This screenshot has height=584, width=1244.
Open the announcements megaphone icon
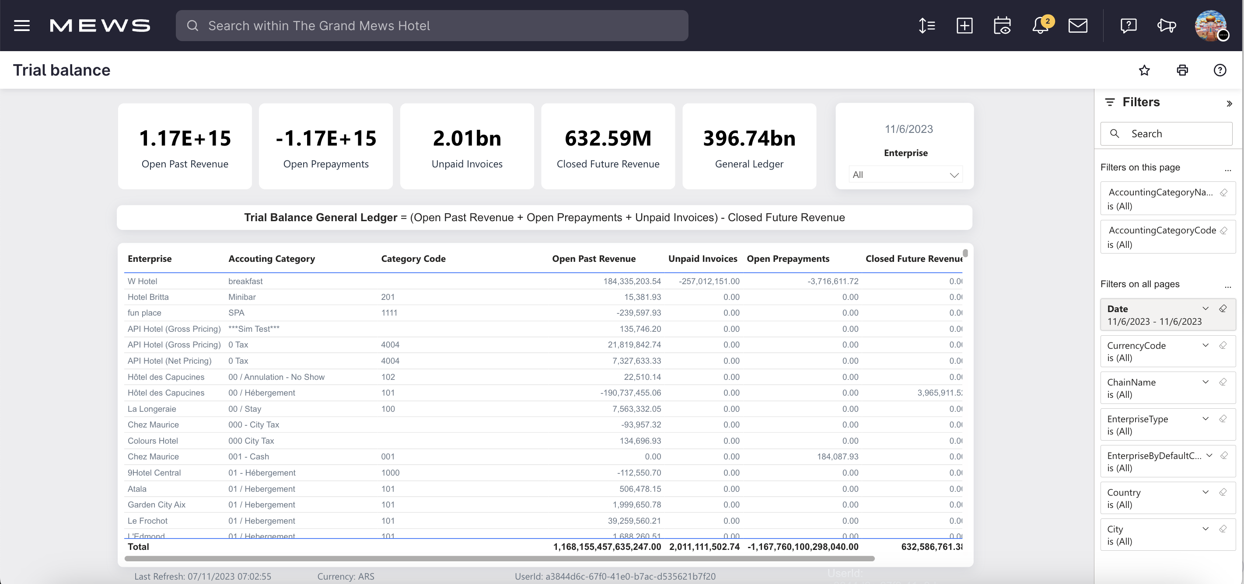tap(1166, 26)
